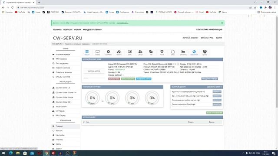Select VIP Тариф in services list
The image size is (278, 156).
tap(60, 111)
